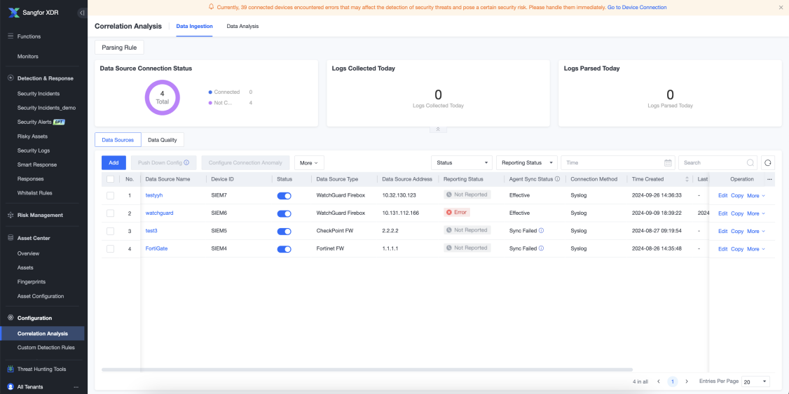Image resolution: width=789 pixels, height=394 pixels.
Task: Open Entries Per Page dropdown
Action: click(x=756, y=382)
